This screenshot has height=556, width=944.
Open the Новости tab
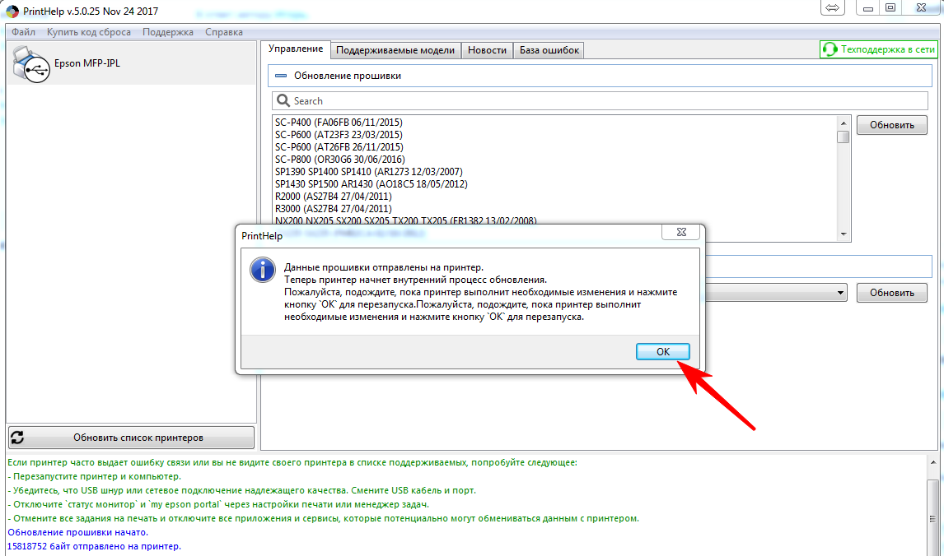[x=487, y=50]
